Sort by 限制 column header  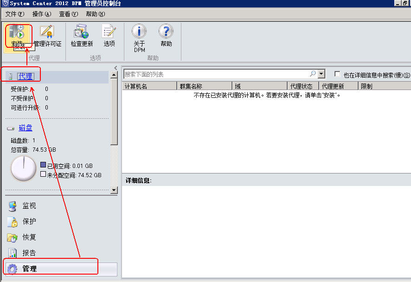tap(385, 86)
